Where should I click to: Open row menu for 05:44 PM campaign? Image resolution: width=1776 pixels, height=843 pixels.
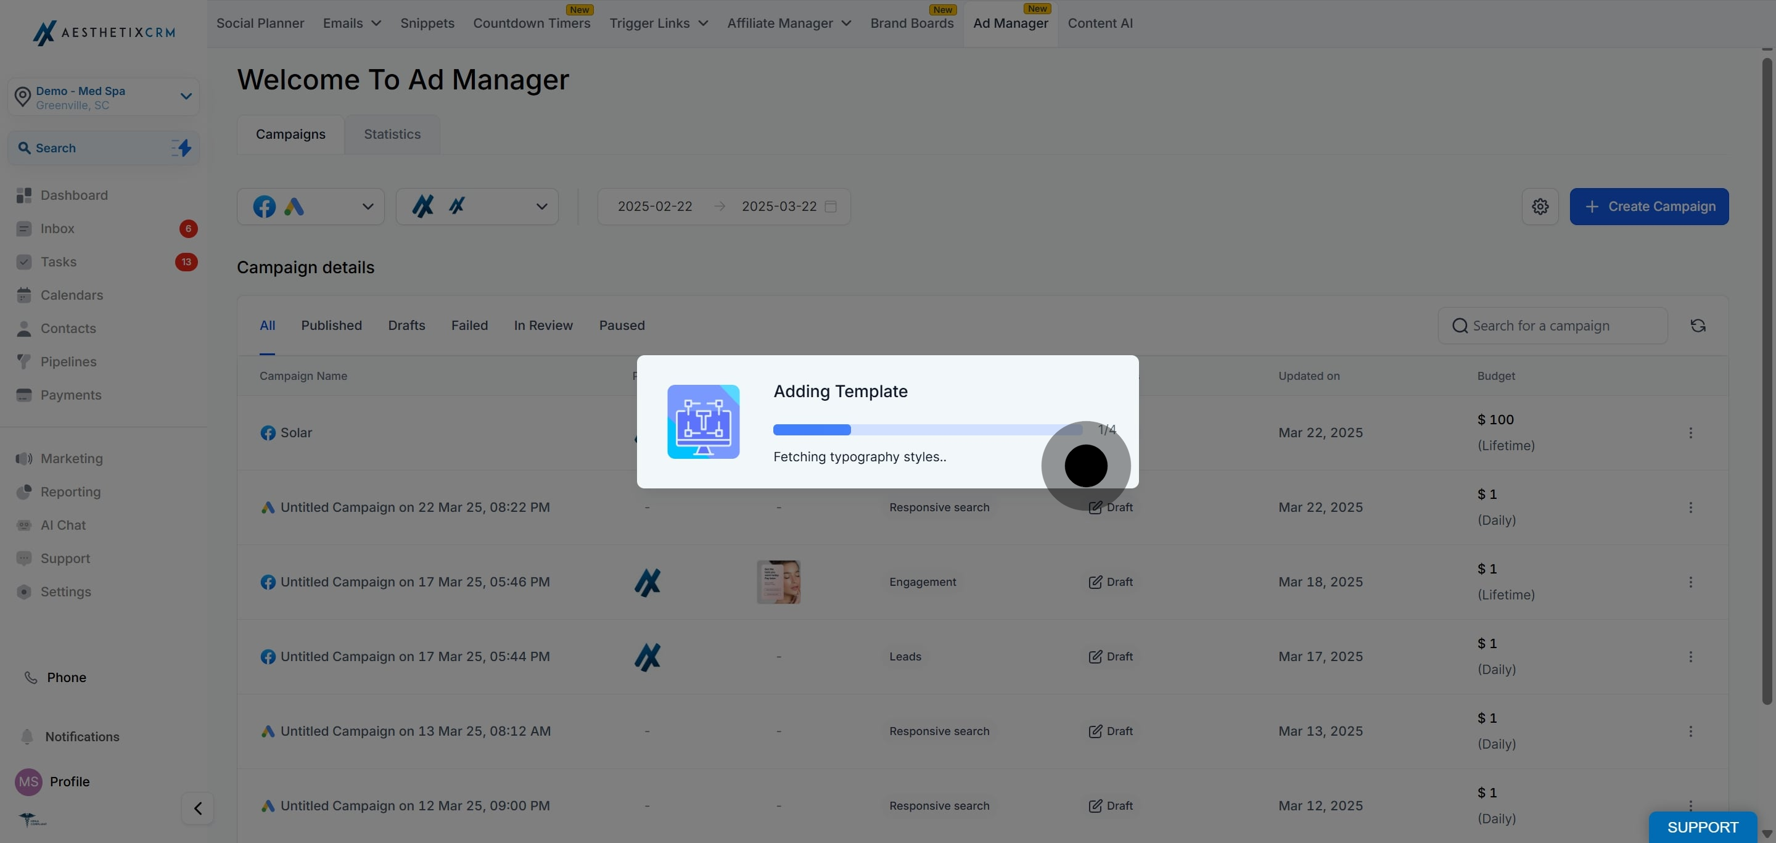point(1690,657)
